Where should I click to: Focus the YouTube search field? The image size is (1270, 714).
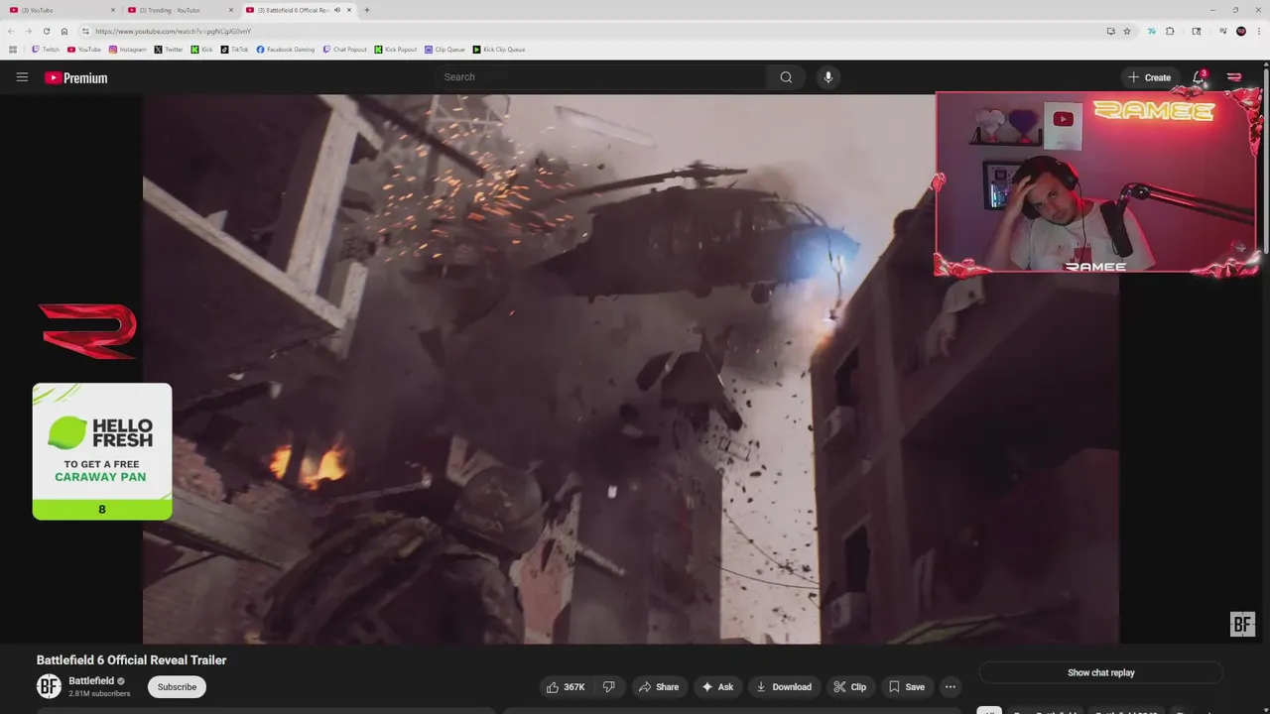point(600,77)
